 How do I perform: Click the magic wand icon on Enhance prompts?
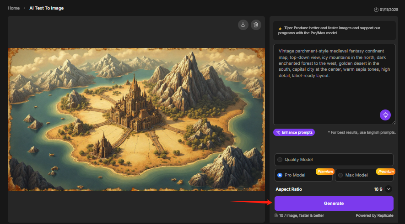point(278,132)
